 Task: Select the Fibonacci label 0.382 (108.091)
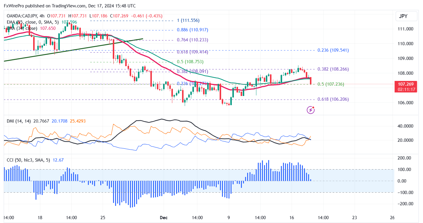point(192,71)
